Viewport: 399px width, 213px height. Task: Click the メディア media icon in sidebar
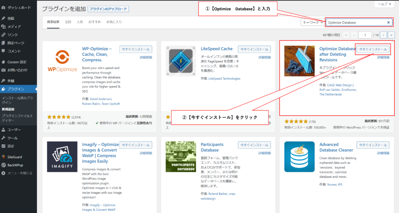[3, 26]
